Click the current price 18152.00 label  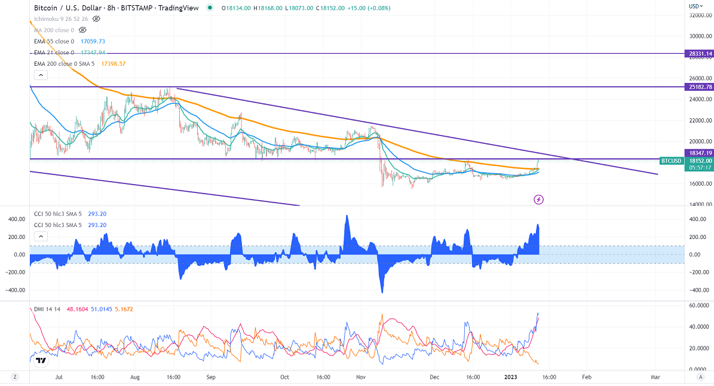[x=700, y=161]
